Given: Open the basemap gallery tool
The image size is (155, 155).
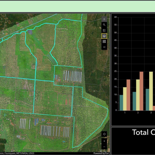Looking at the screenshot, I should [x=104, y=41].
